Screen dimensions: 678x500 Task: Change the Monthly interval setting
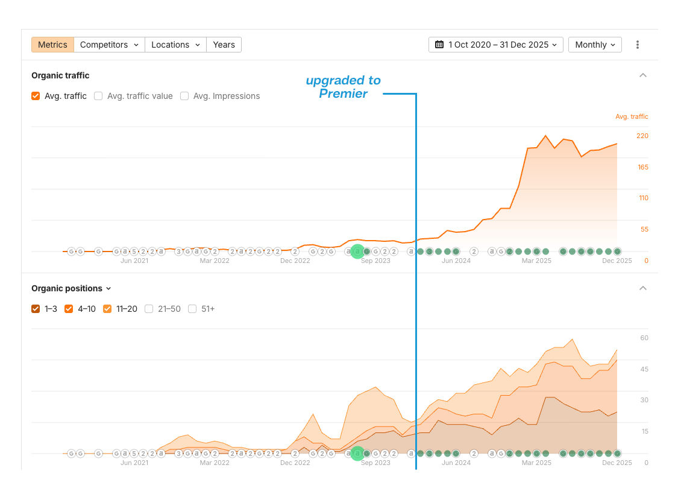point(595,45)
